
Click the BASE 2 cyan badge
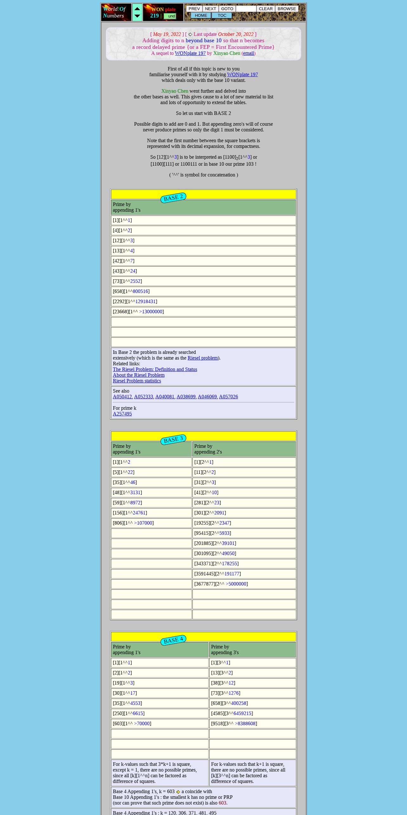point(173,198)
